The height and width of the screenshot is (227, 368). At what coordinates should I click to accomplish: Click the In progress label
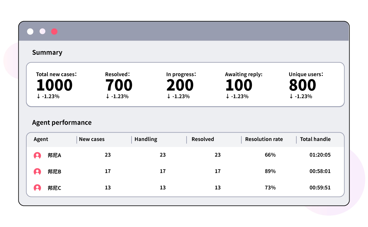[x=181, y=74]
